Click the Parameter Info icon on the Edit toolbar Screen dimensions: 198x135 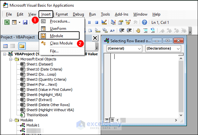[105, 30]
